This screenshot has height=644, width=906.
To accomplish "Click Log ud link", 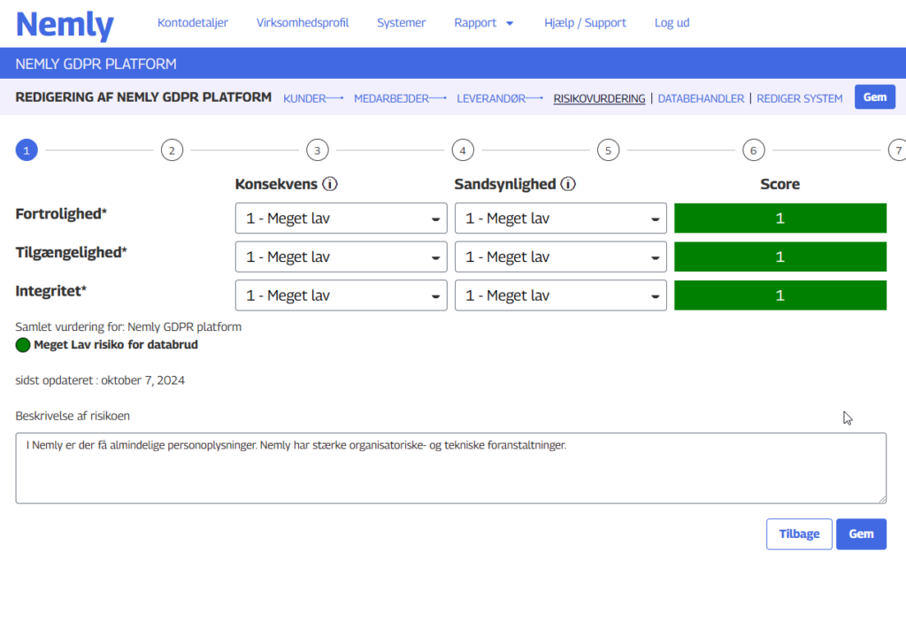I will pyautogui.click(x=672, y=23).
